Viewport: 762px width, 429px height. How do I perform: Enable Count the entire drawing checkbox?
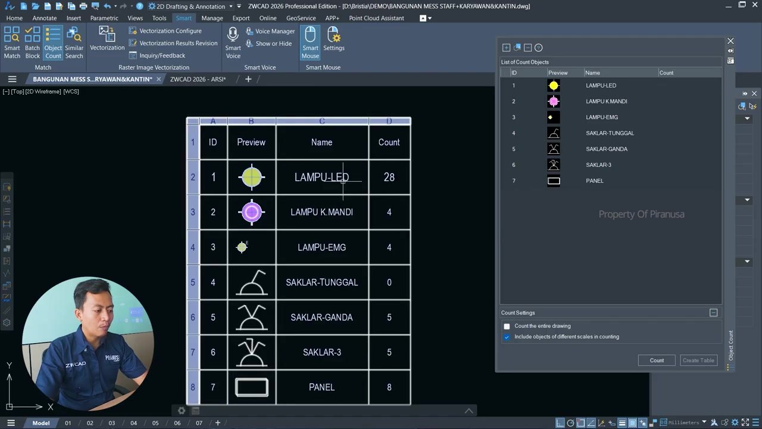click(x=507, y=327)
